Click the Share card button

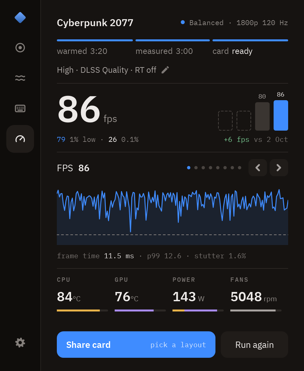pos(136,345)
